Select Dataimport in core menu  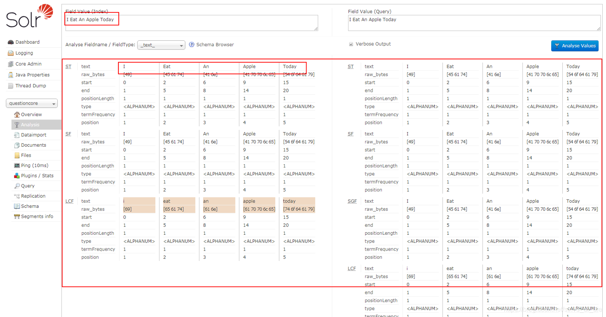(34, 135)
